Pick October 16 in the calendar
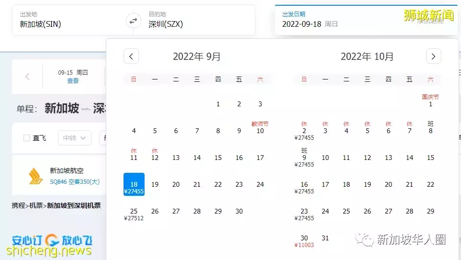Screen dimensions: 461x260 304,187
